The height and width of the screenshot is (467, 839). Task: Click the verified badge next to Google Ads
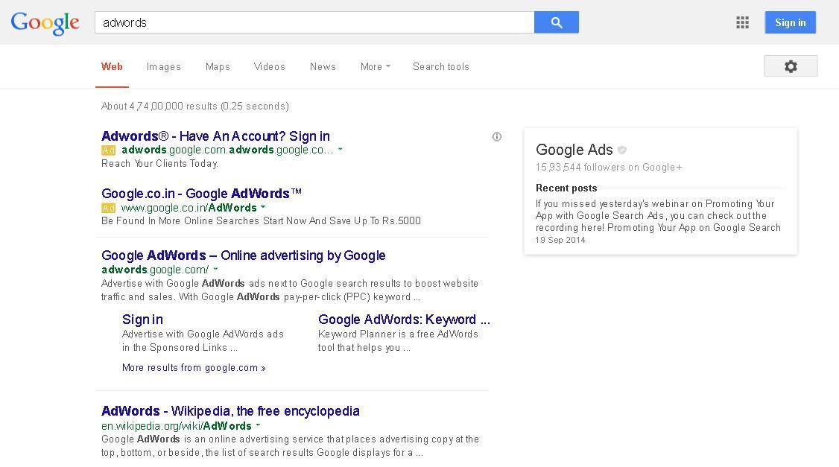pos(622,149)
